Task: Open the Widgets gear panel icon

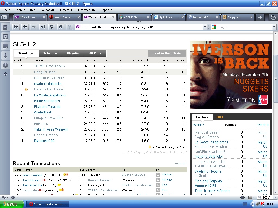Action: coord(5,37)
